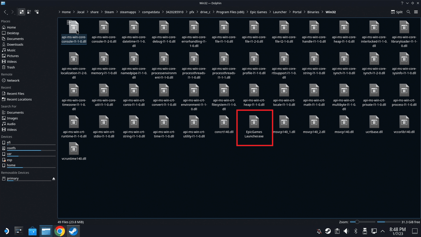Image resolution: width=421 pixels, height=237 pixels.
Task: Switch to Icons view mode
Action: point(22,12)
